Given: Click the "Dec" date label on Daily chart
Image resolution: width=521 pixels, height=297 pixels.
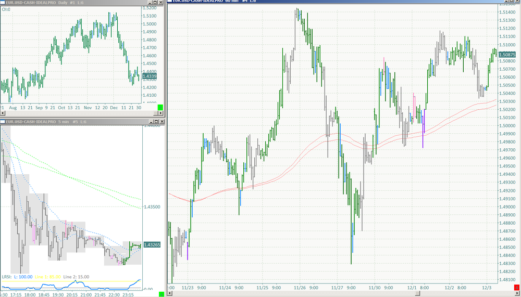Looking at the screenshot, I should point(114,108).
